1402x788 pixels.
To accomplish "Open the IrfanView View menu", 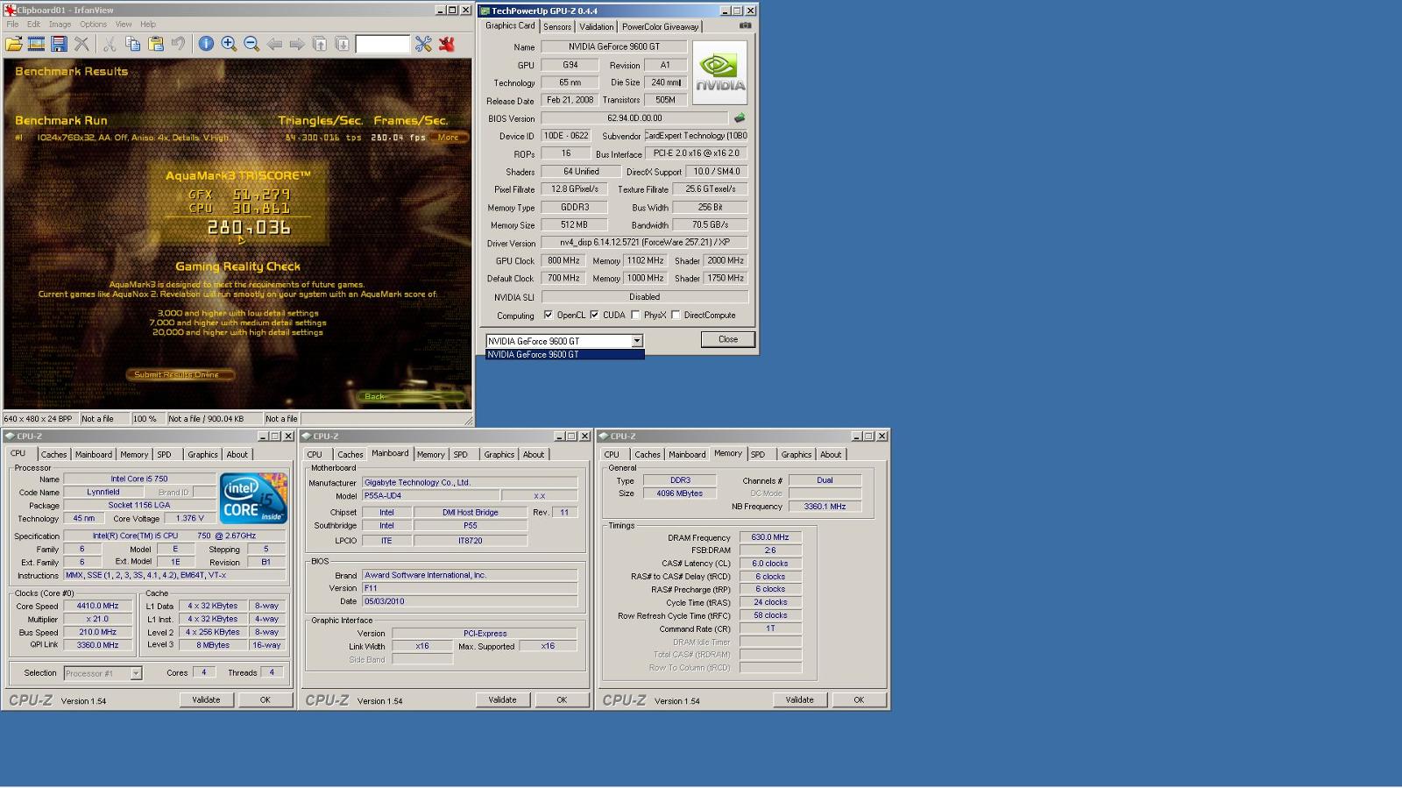I will [x=124, y=25].
